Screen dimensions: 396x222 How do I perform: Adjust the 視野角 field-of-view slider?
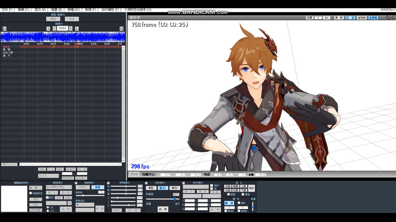coord(90,196)
